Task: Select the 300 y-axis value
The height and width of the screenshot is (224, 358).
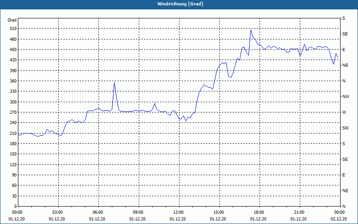Action: pos(13,102)
